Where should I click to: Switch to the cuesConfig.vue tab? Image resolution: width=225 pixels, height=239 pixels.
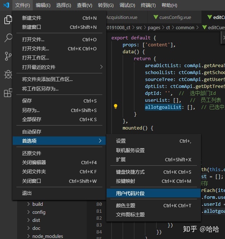(x=175, y=17)
